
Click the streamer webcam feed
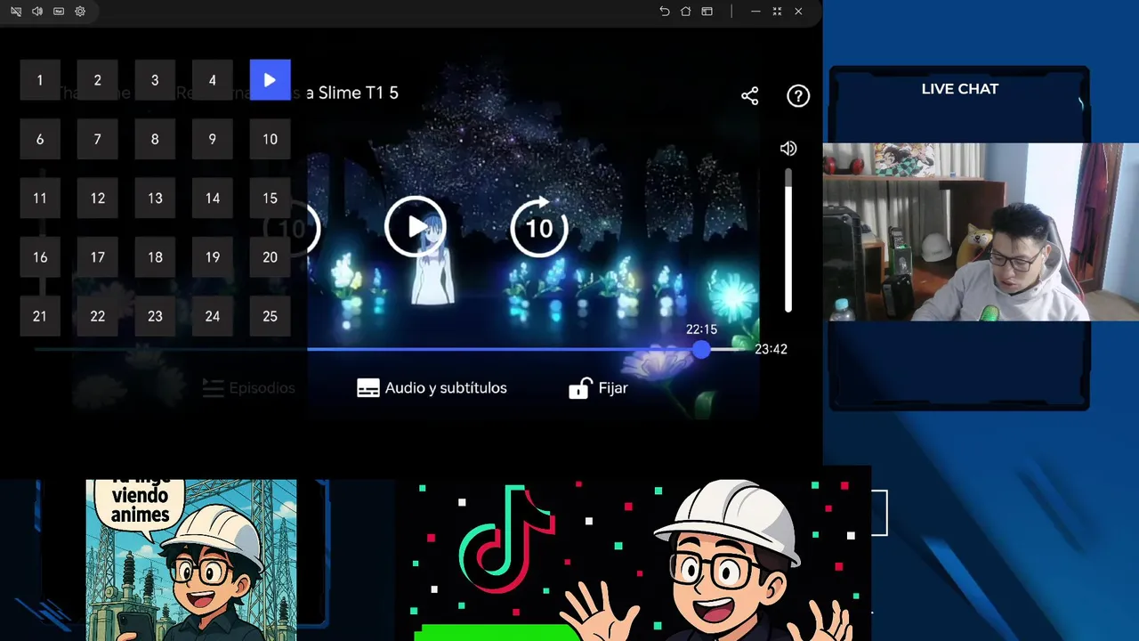pos(981,231)
